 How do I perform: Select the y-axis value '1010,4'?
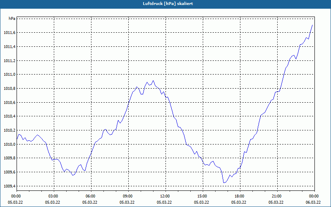10,116
